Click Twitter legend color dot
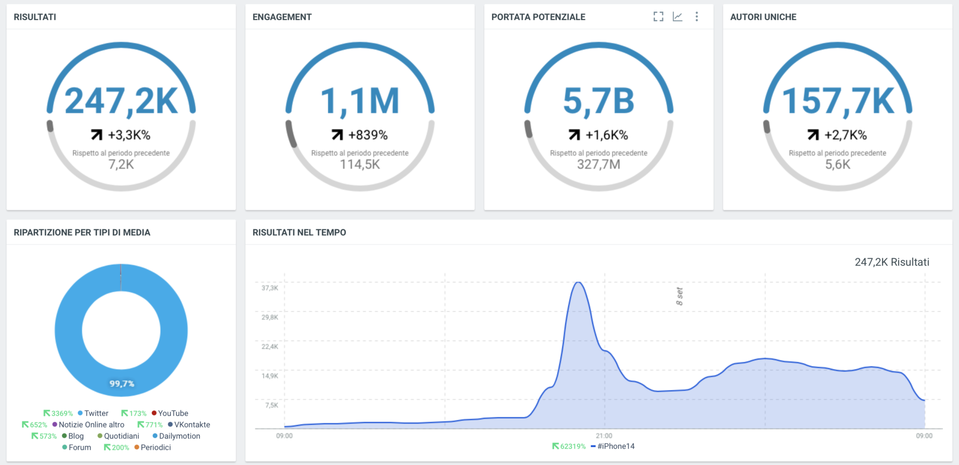The height and width of the screenshot is (465, 959). (x=80, y=414)
